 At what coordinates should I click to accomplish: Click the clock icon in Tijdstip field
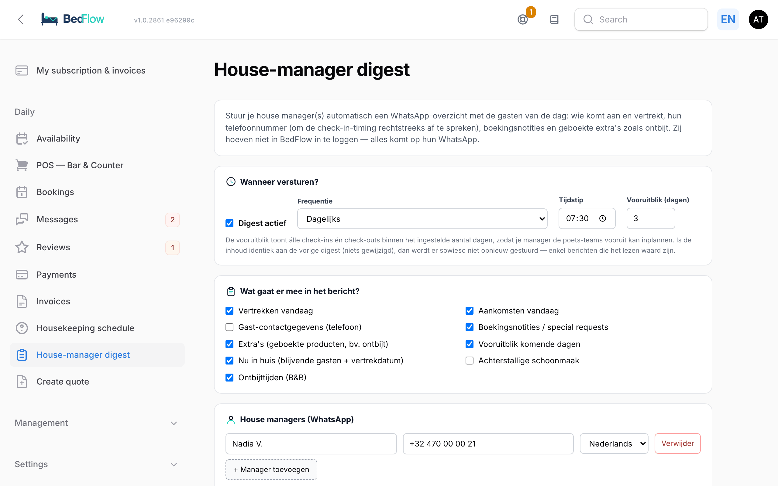(x=602, y=219)
